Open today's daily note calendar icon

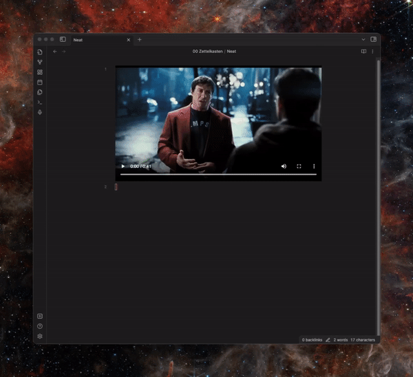point(40,82)
